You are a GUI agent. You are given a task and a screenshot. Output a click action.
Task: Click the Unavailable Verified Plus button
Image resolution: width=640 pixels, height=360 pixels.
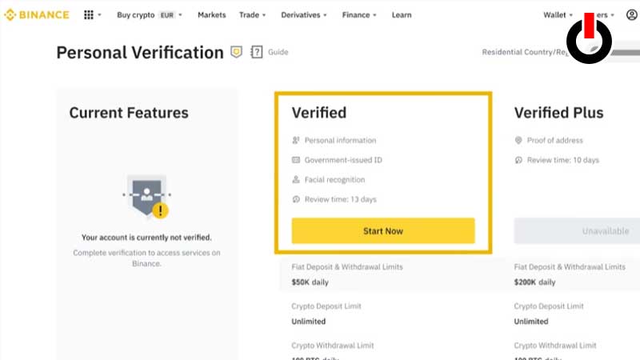pyautogui.click(x=577, y=231)
